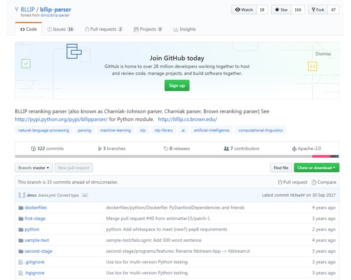Screen dimensions: 351x280
Task: Open the Add 500 word sentence commit message
Action: tap(154, 241)
